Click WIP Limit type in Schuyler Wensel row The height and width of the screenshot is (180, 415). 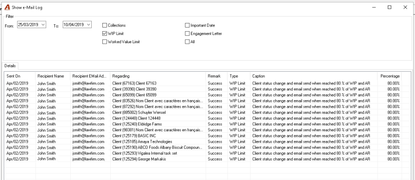click(237, 112)
